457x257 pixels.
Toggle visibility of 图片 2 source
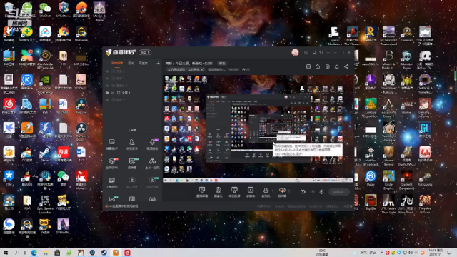tap(107, 100)
